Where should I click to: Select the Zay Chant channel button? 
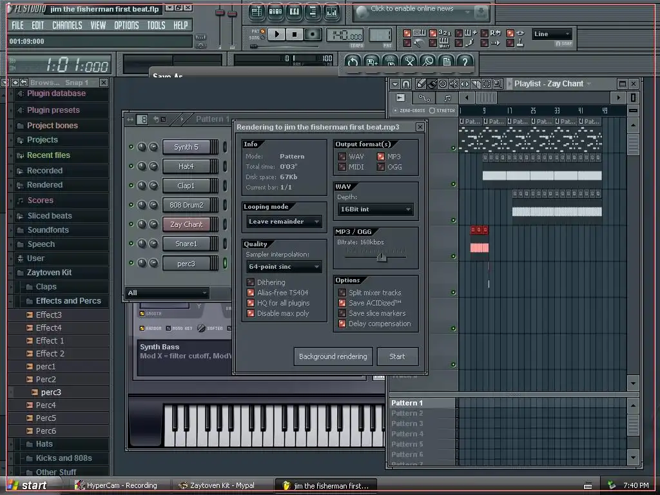pyautogui.click(x=186, y=224)
